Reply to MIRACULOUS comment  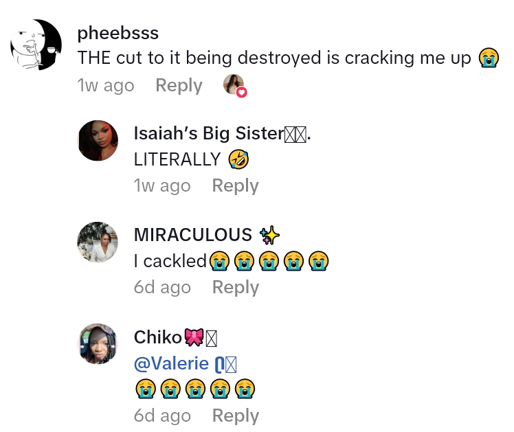[x=235, y=287]
